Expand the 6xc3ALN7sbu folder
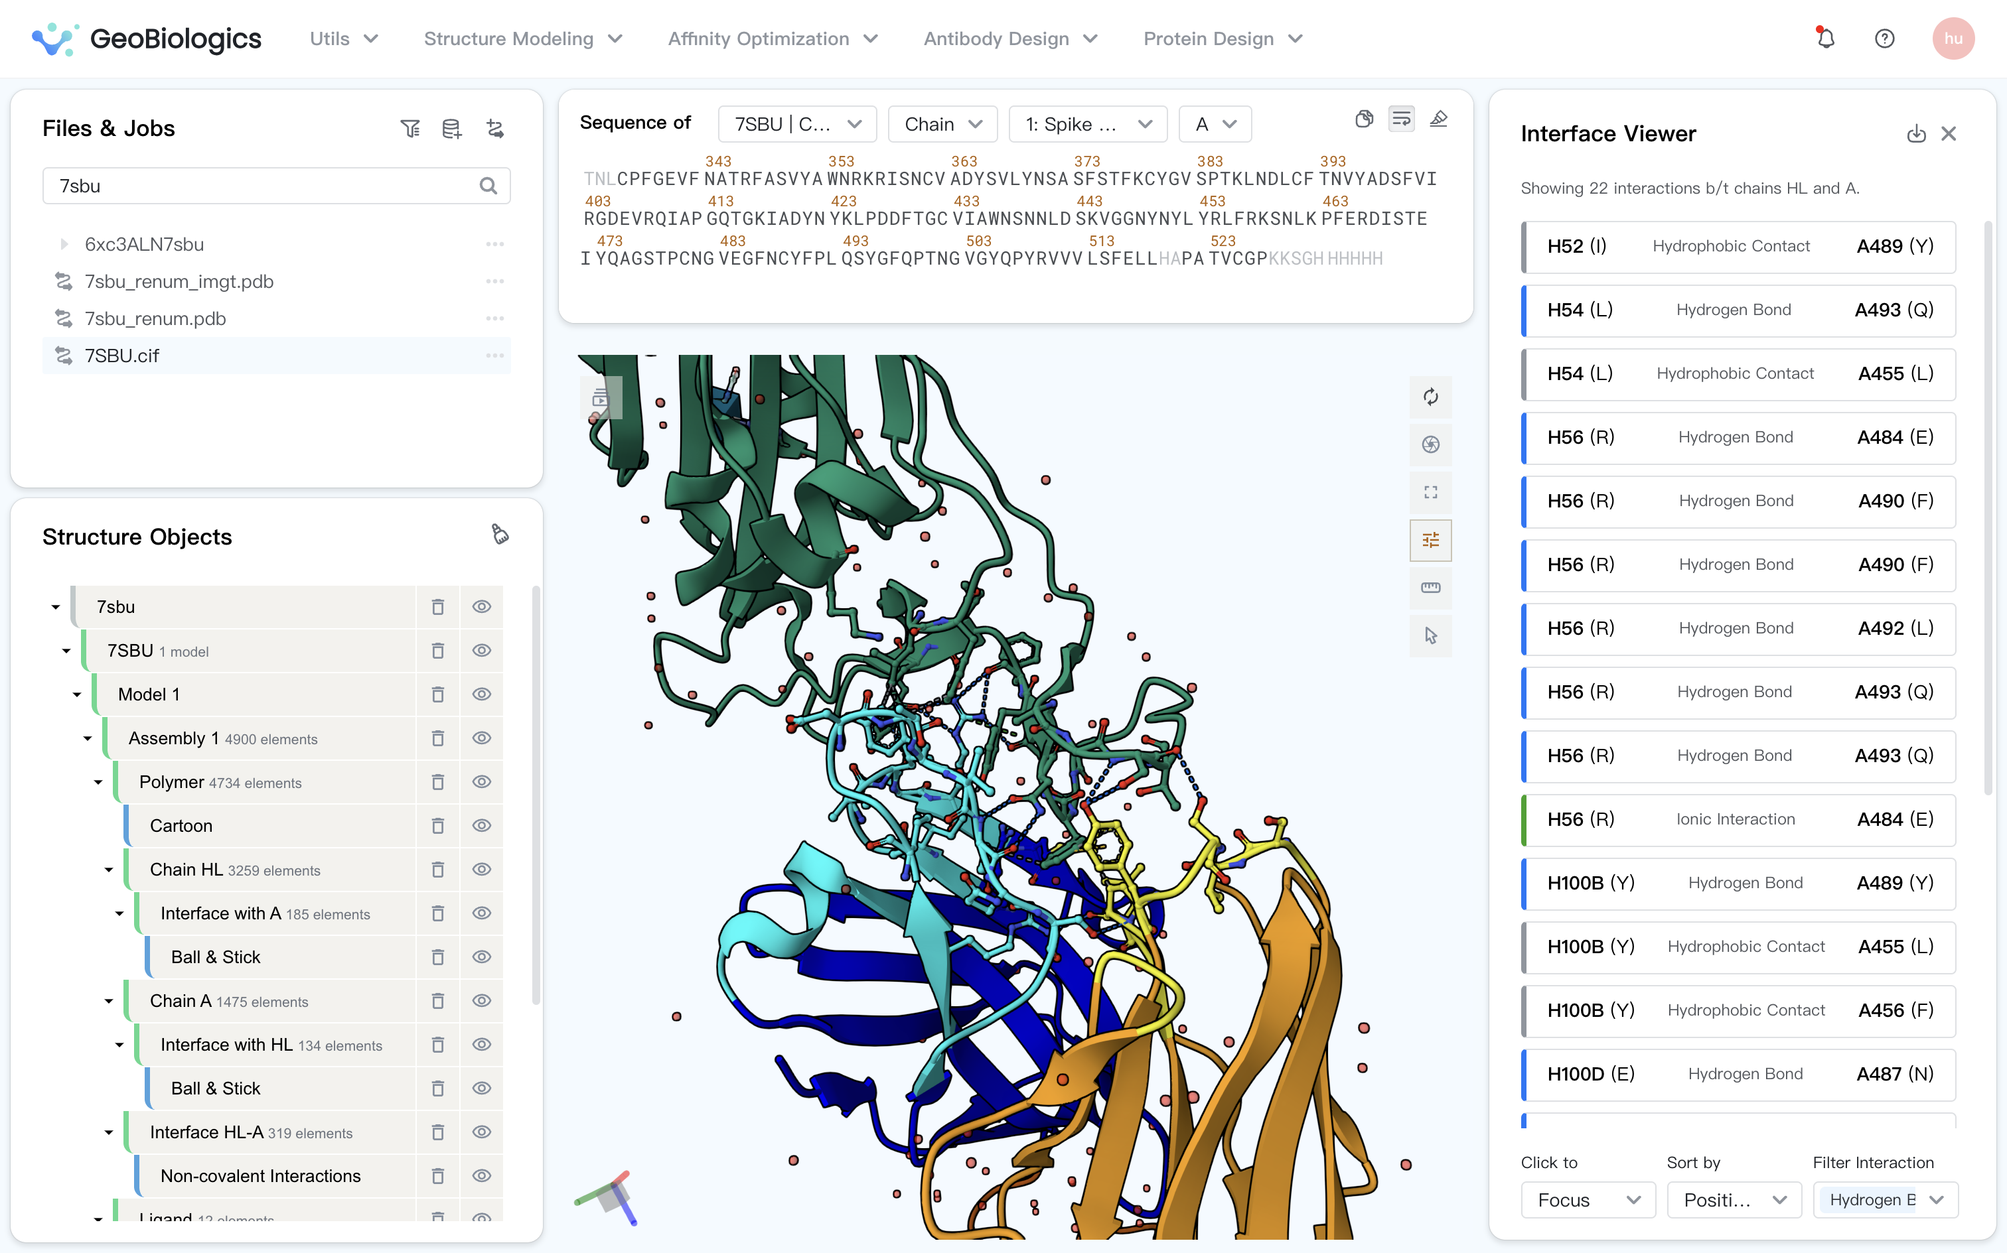Viewport: 2007px width, 1253px height. (63, 245)
